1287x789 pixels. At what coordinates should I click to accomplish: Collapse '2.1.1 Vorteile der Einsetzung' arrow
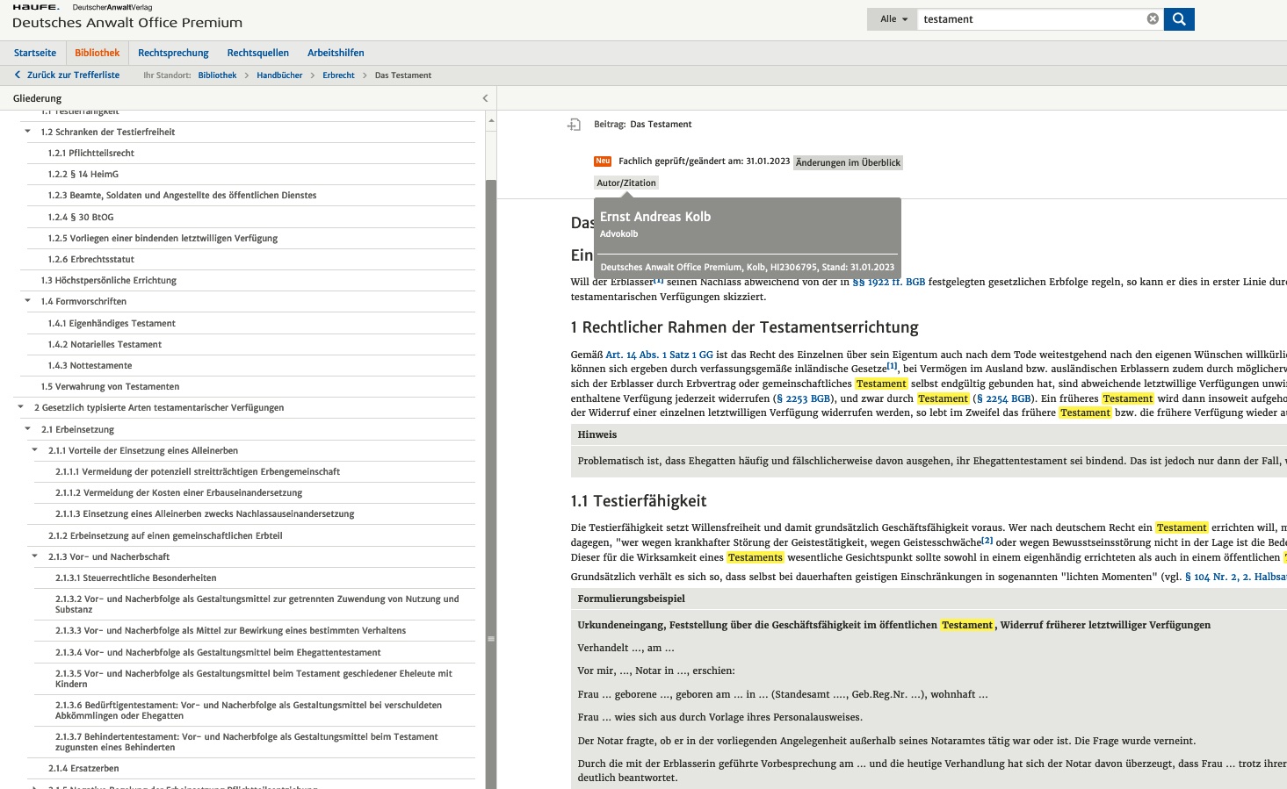(35, 450)
